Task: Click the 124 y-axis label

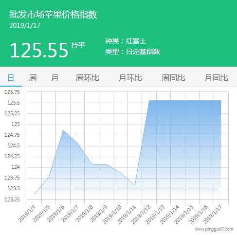Action: (x=16, y=167)
